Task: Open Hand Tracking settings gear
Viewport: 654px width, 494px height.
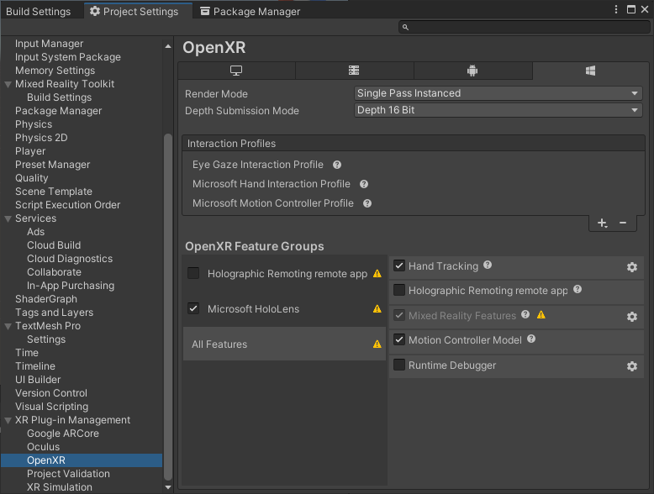Action: (632, 267)
